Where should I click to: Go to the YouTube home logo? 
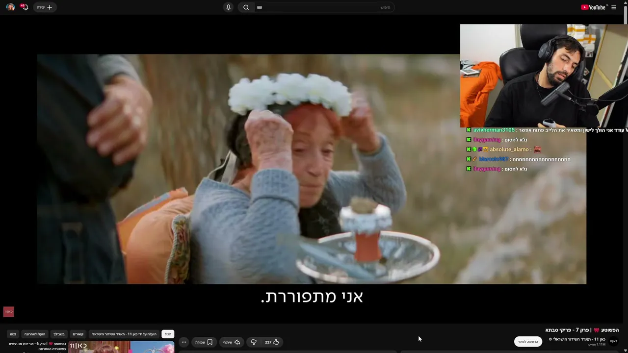tap(594, 7)
